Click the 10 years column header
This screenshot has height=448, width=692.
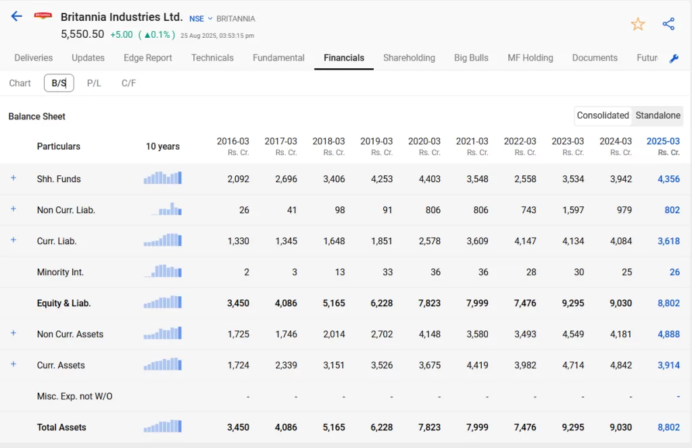coord(163,146)
